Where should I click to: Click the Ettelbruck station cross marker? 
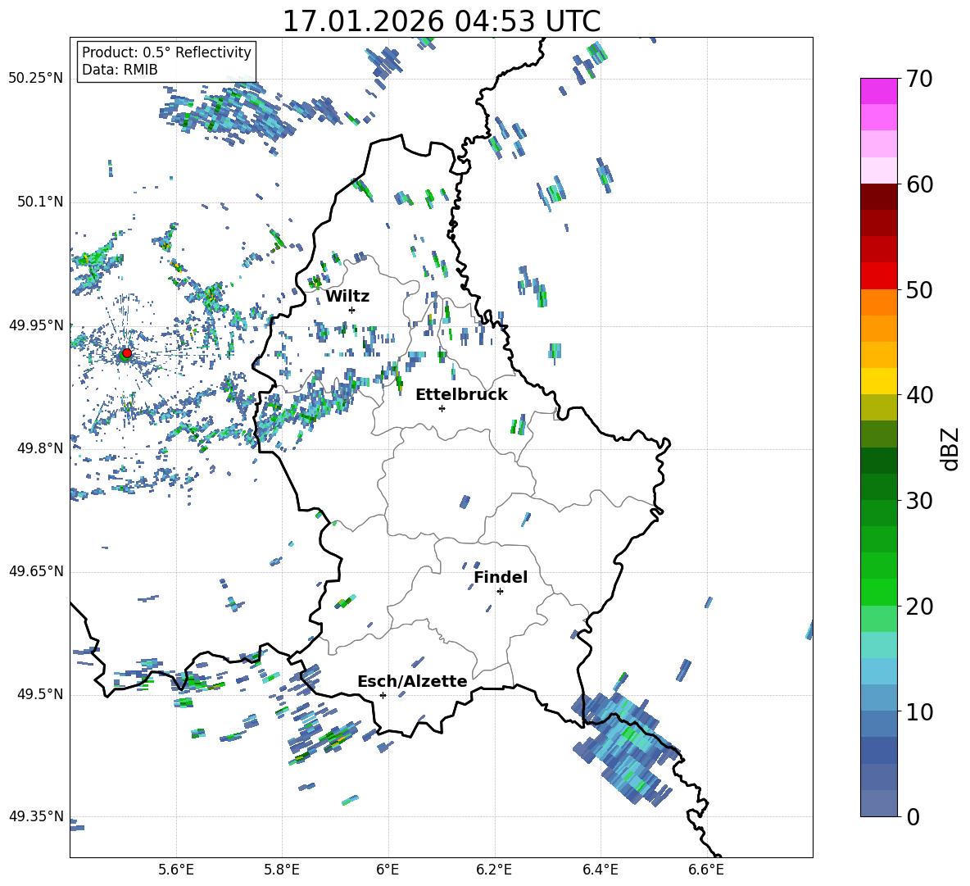(x=442, y=408)
